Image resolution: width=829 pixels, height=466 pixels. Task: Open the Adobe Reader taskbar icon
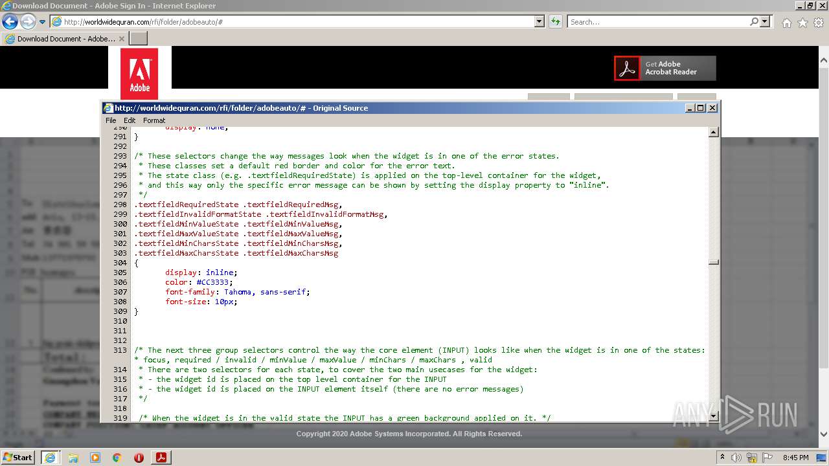point(161,458)
